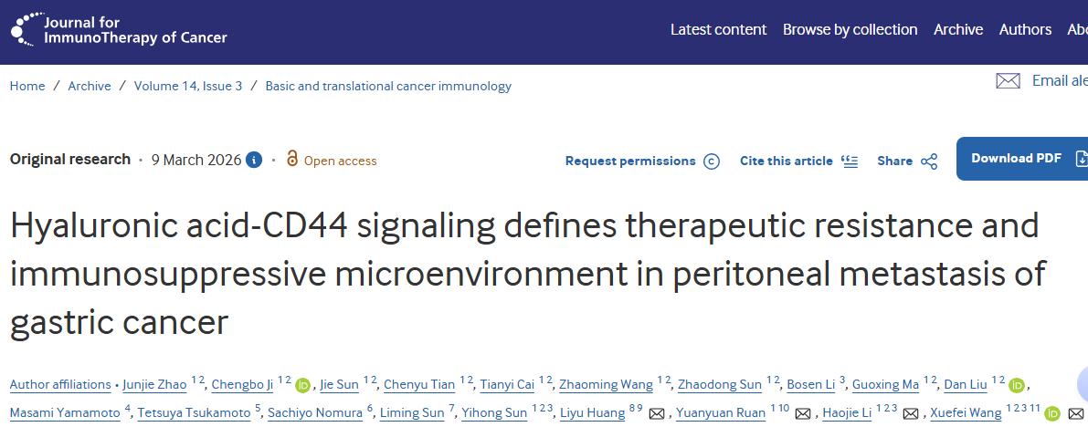This screenshot has width=1088, height=427.
Task: Navigate to the Home breadcrumb link
Action: click(x=27, y=86)
